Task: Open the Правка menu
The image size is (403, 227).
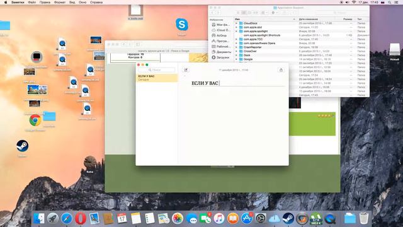Action: pos(45,3)
